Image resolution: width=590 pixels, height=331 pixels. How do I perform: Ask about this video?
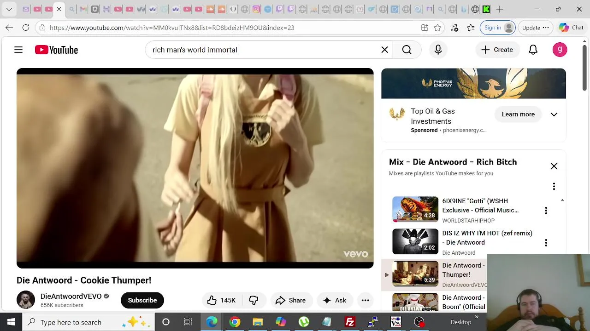coord(335,300)
